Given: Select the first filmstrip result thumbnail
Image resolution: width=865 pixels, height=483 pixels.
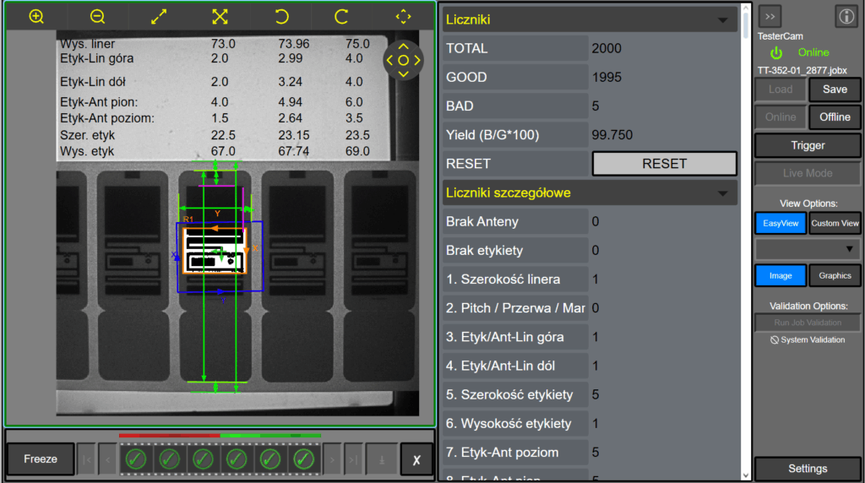Looking at the screenshot, I should coord(137,459).
